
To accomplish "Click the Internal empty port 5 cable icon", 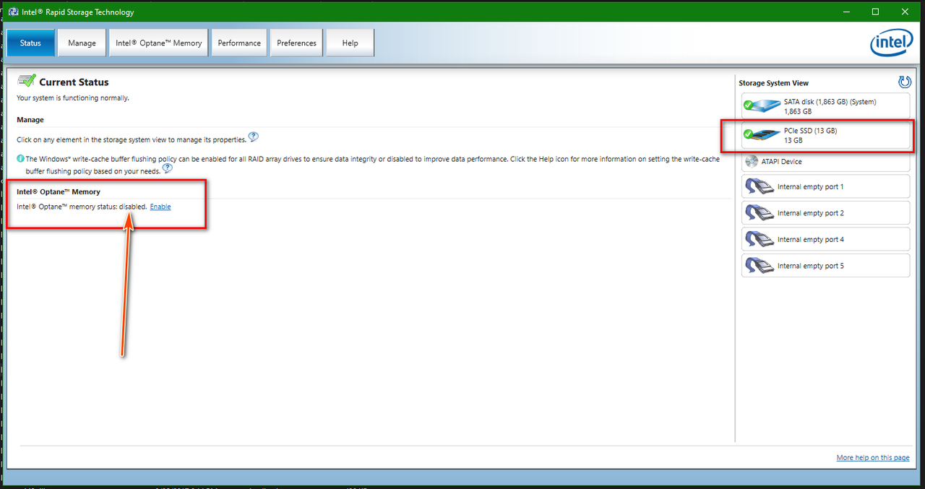I will [759, 266].
